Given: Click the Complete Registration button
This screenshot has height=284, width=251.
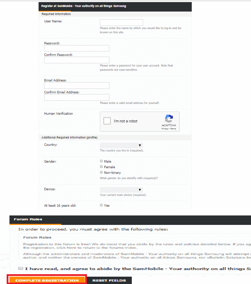Looking at the screenshot, I should coord(47,280).
